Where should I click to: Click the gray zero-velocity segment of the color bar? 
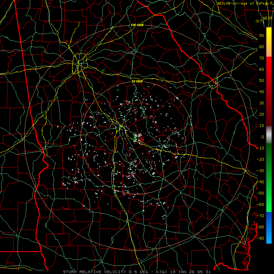click(269, 135)
